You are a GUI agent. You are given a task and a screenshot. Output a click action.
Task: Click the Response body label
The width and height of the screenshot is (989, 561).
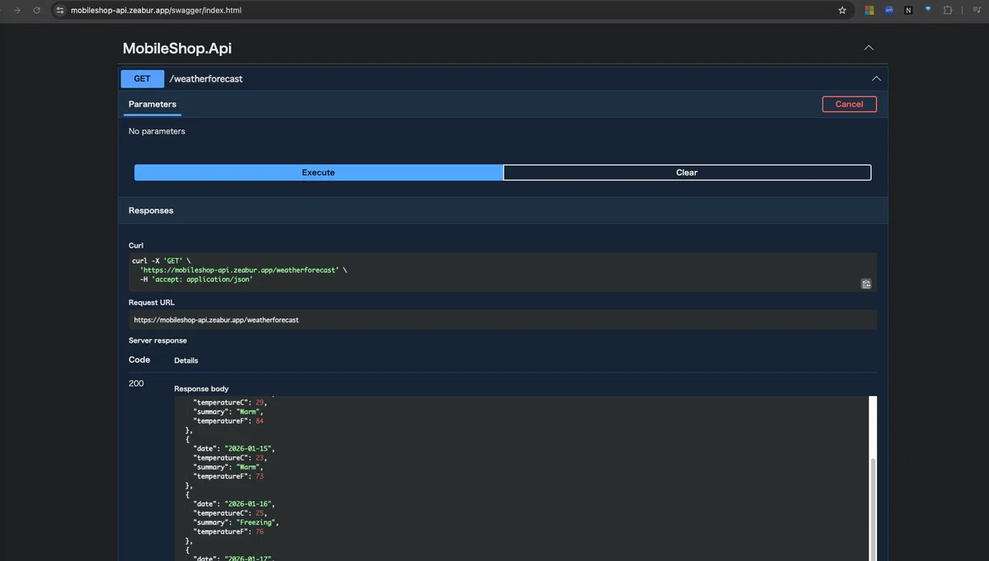(201, 389)
